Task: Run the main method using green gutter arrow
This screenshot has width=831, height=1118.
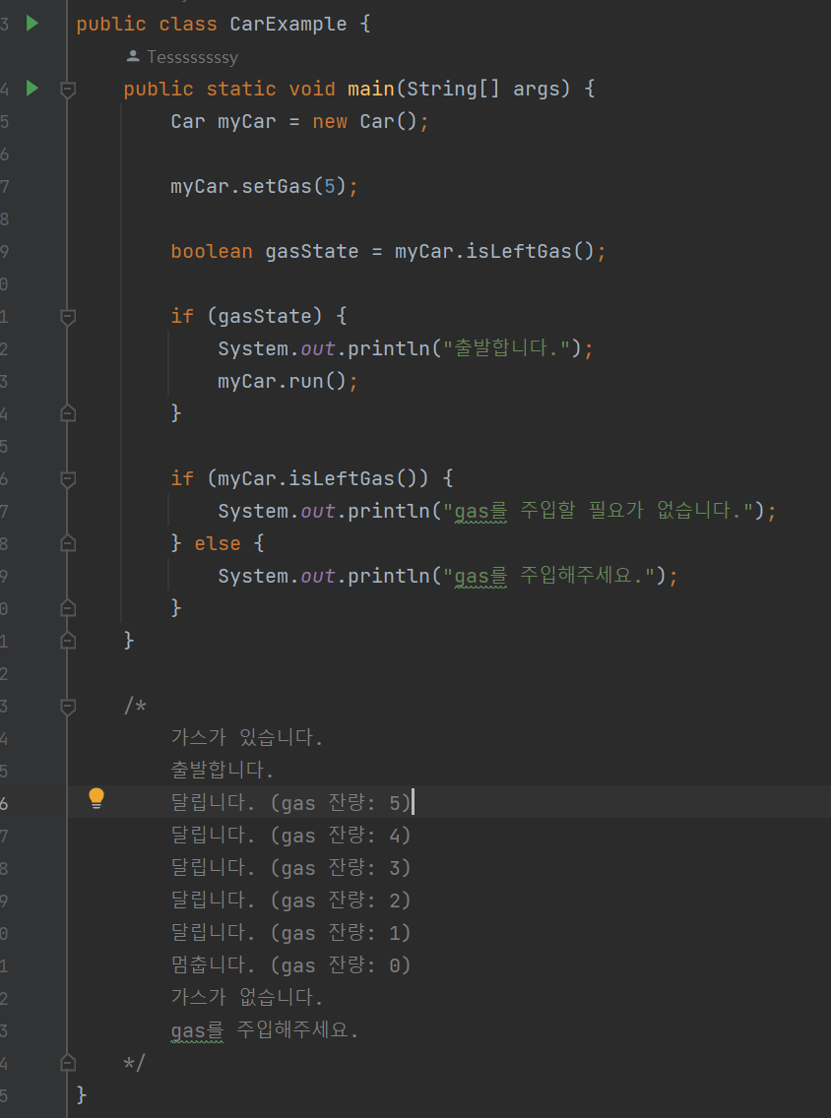Action: (x=31, y=88)
